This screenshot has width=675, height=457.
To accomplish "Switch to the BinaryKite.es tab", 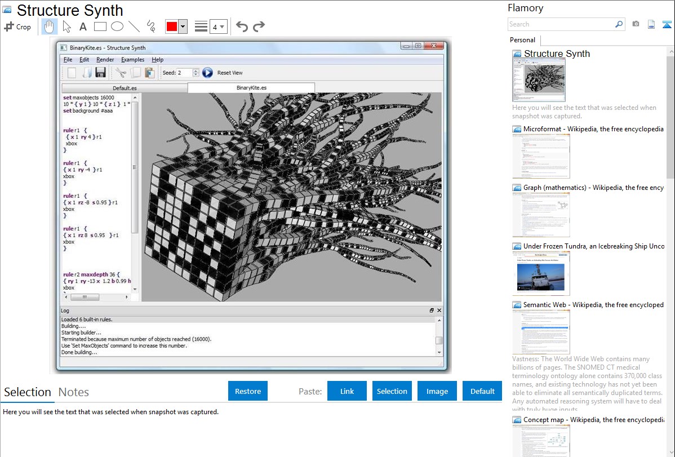I will click(x=251, y=88).
